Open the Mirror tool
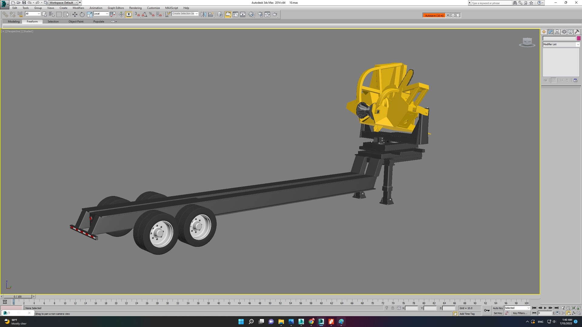Screen dimensions: 582x327 203,14
